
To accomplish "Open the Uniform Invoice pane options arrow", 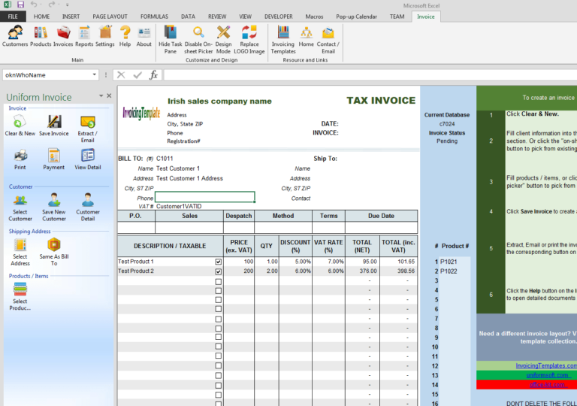I will click(100, 96).
